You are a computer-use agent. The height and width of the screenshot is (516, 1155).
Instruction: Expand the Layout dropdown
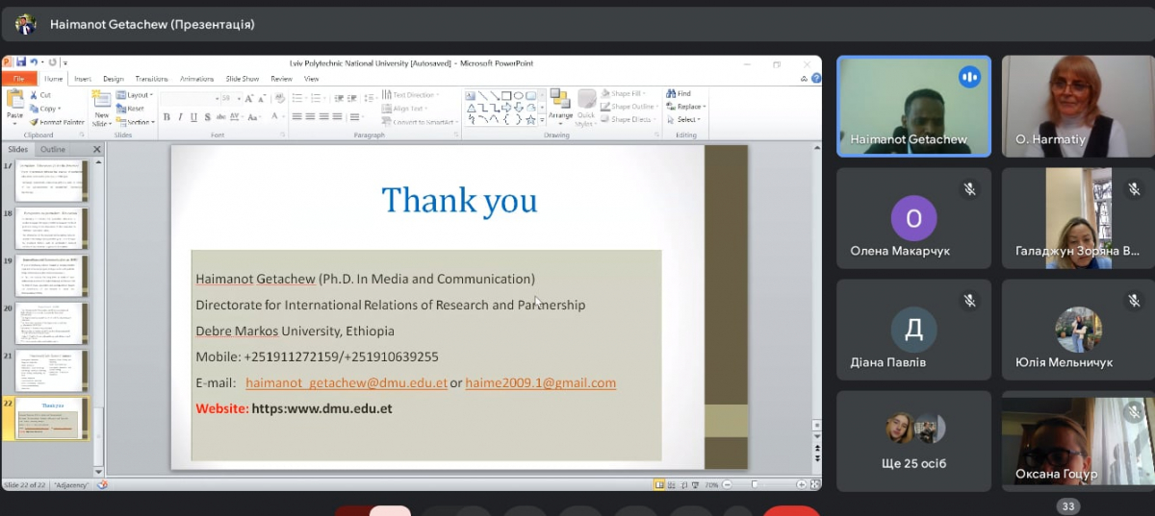[x=138, y=95]
